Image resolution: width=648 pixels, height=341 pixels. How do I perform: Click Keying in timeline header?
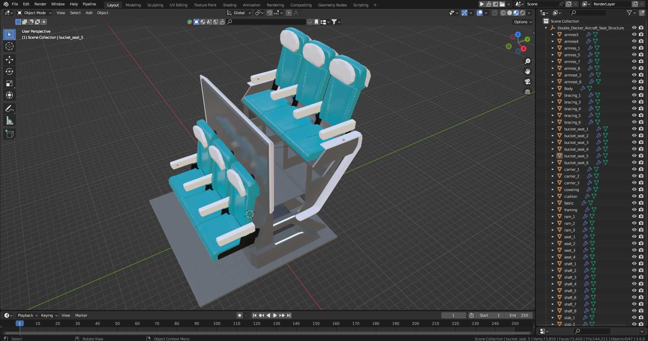tap(49, 315)
